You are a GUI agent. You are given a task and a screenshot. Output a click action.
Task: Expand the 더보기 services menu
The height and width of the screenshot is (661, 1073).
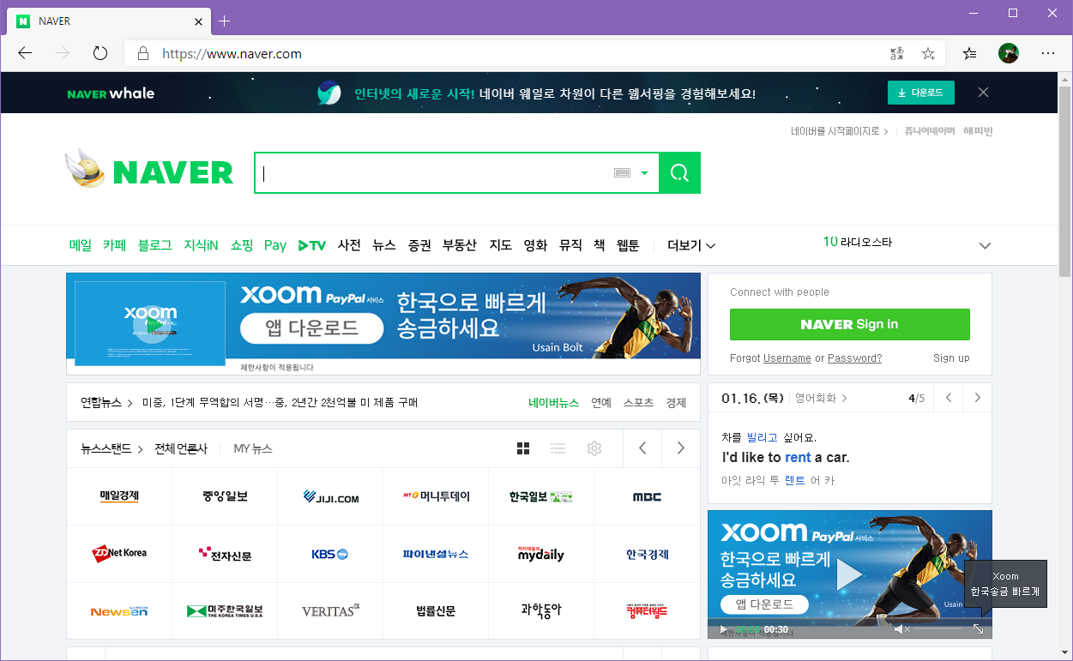point(691,246)
